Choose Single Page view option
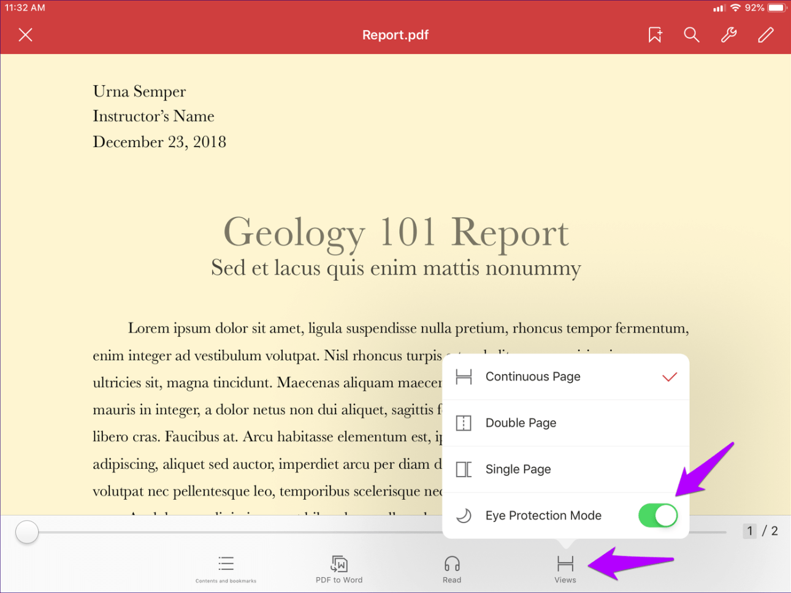The height and width of the screenshot is (593, 791). click(518, 469)
